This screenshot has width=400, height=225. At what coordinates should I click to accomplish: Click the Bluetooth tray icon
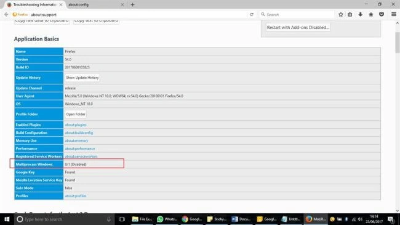tap(346, 219)
